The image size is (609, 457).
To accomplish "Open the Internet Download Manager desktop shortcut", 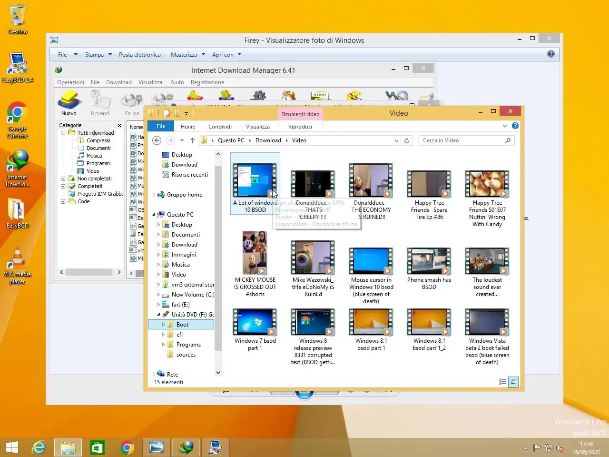I will point(18,168).
